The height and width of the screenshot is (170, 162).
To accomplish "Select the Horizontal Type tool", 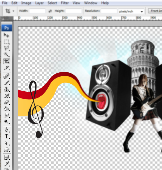I will (6, 136).
